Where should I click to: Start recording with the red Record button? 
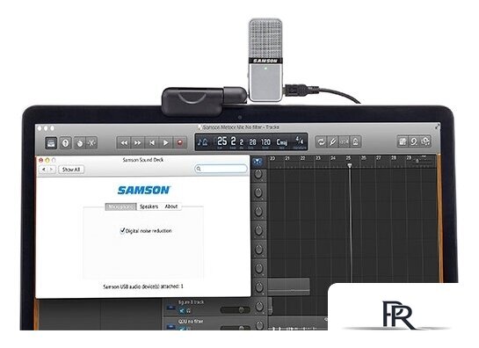(x=180, y=142)
